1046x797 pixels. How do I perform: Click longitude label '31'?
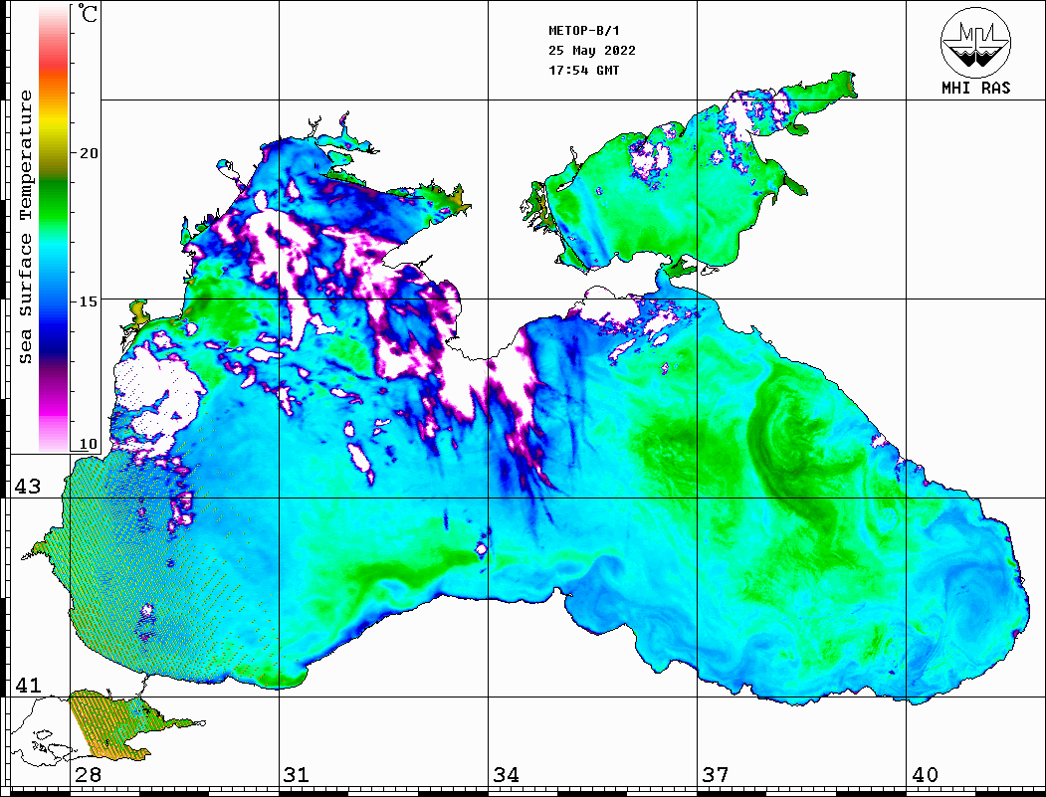297,774
